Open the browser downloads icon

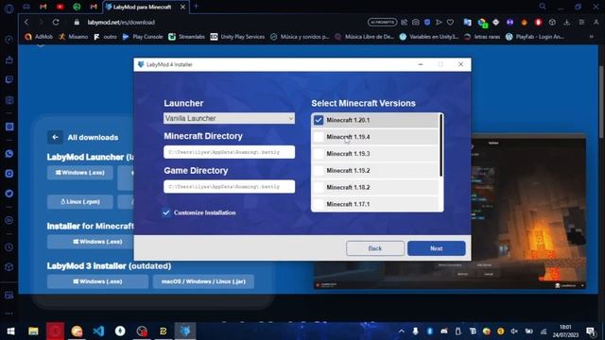point(567,23)
